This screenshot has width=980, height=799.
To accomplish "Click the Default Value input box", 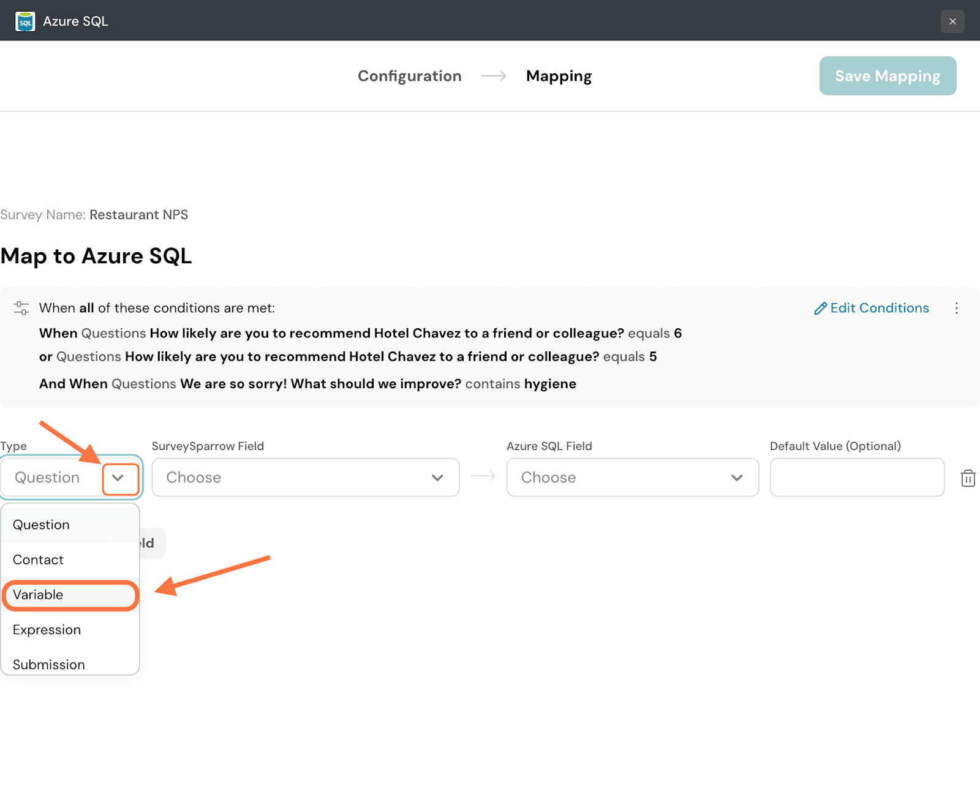I will [856, 478].
